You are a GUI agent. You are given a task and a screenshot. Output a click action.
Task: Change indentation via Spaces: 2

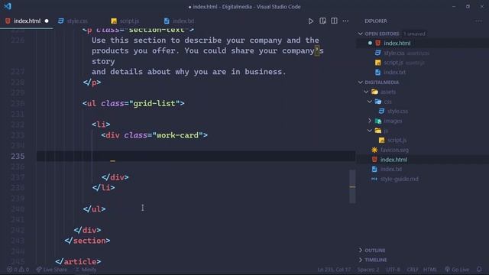368,270
